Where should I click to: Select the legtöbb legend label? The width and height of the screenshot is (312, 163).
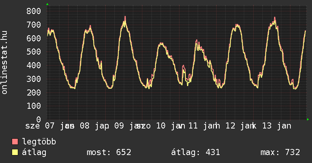tap(39, 142)
